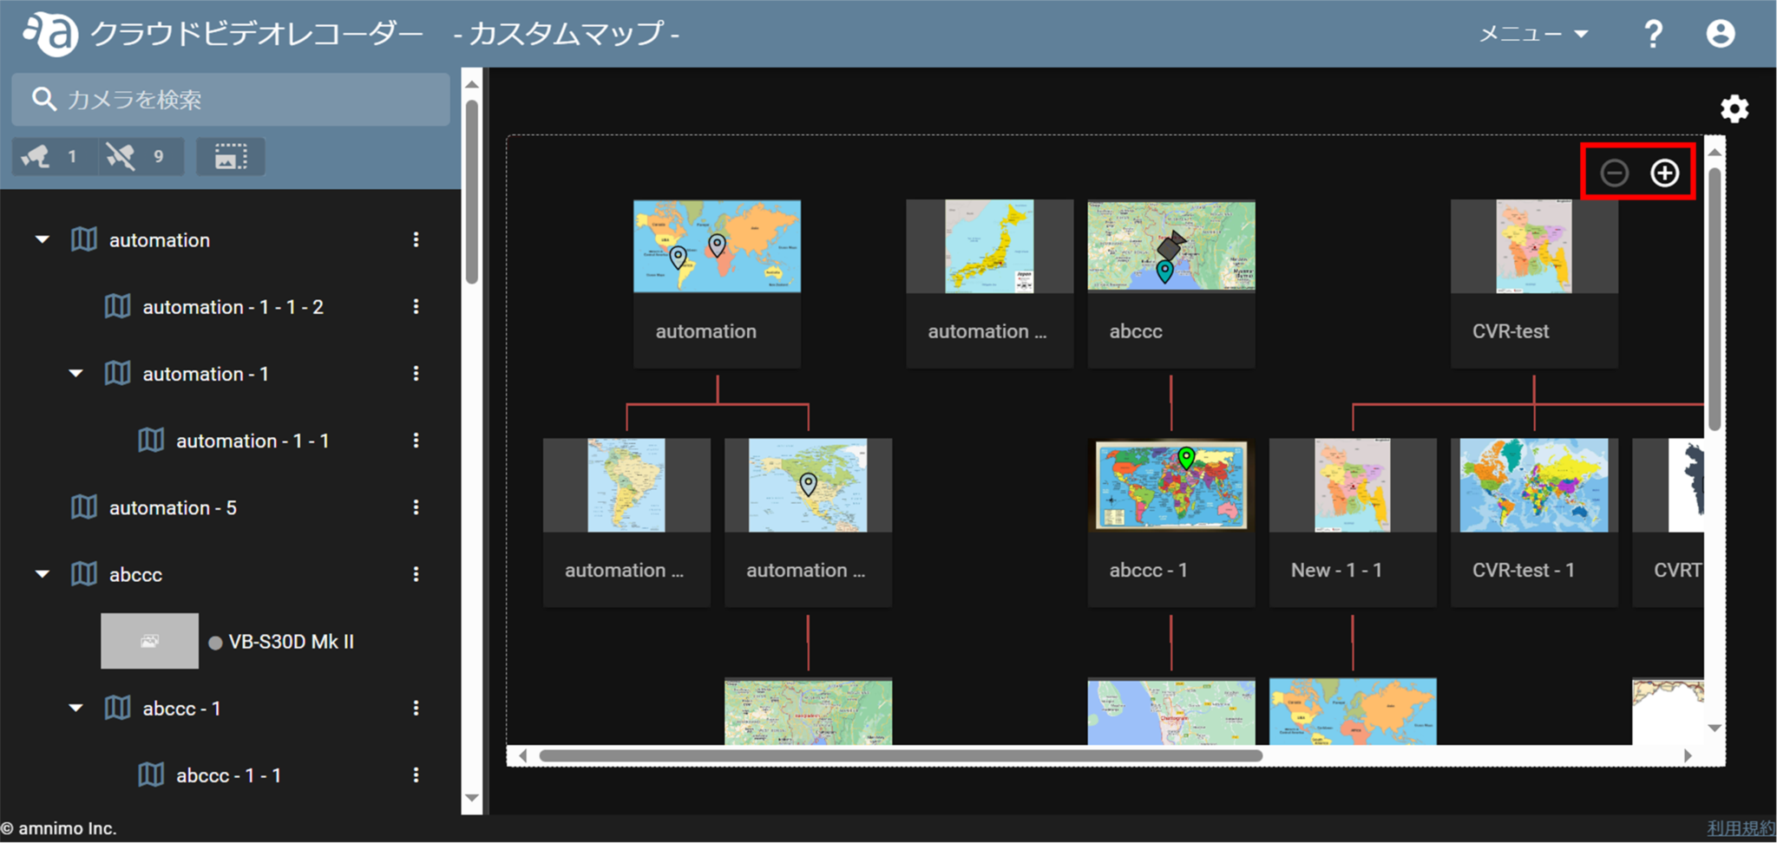This screenshot has height=843, width=1777.
Task: Click the map icon beside "abccc"
Action: (83, 573)
